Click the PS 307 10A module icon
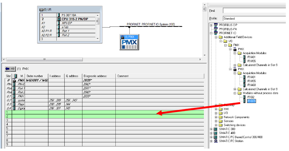The height and width of the screenshot is (151, 289). tap(59, 15)
